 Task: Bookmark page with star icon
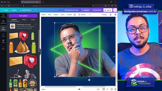point(93,6)
